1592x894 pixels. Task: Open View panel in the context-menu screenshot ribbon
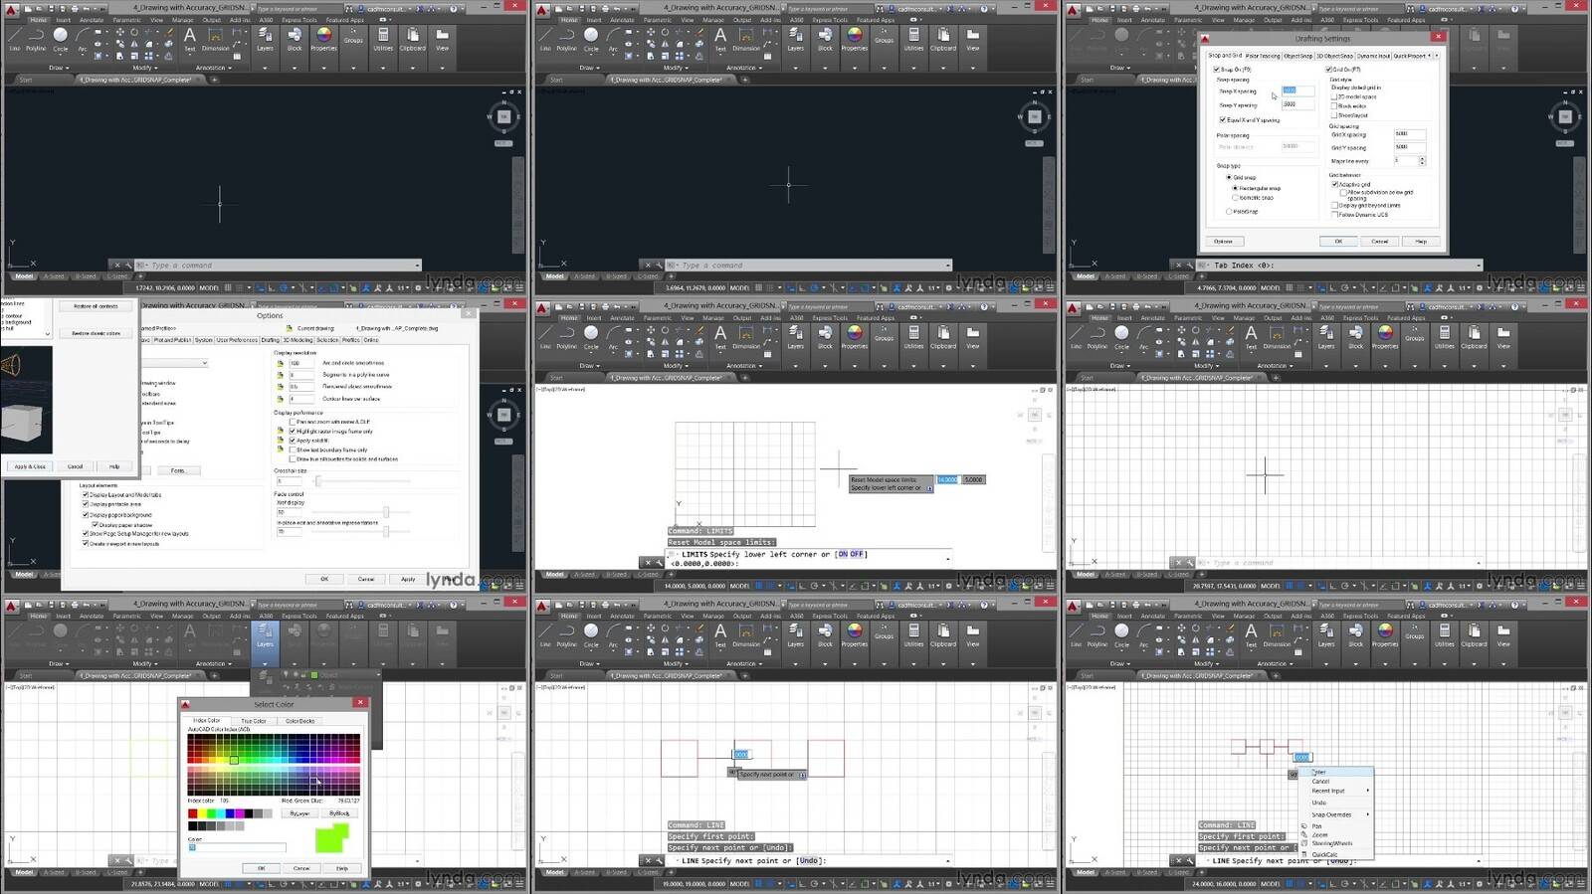(x=1503, y=634)
